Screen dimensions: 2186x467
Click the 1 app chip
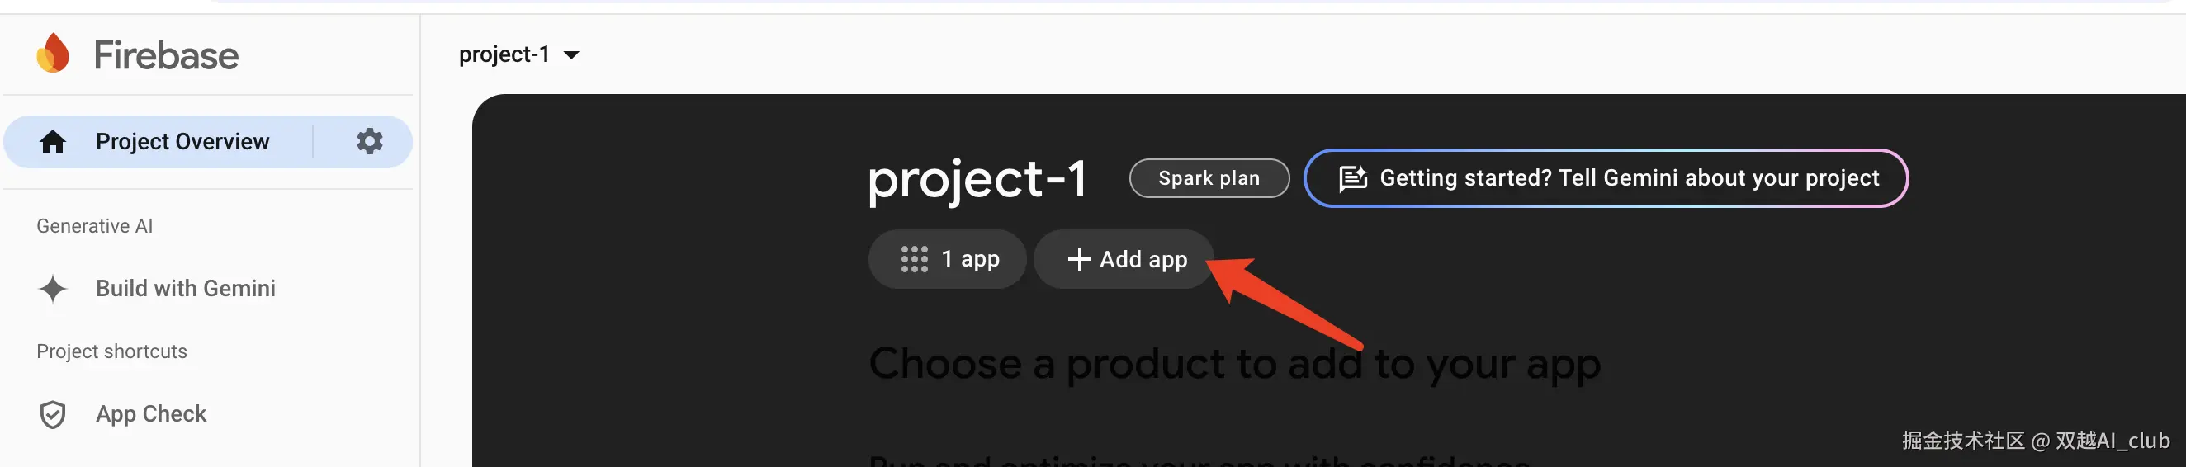click(947, 259)
